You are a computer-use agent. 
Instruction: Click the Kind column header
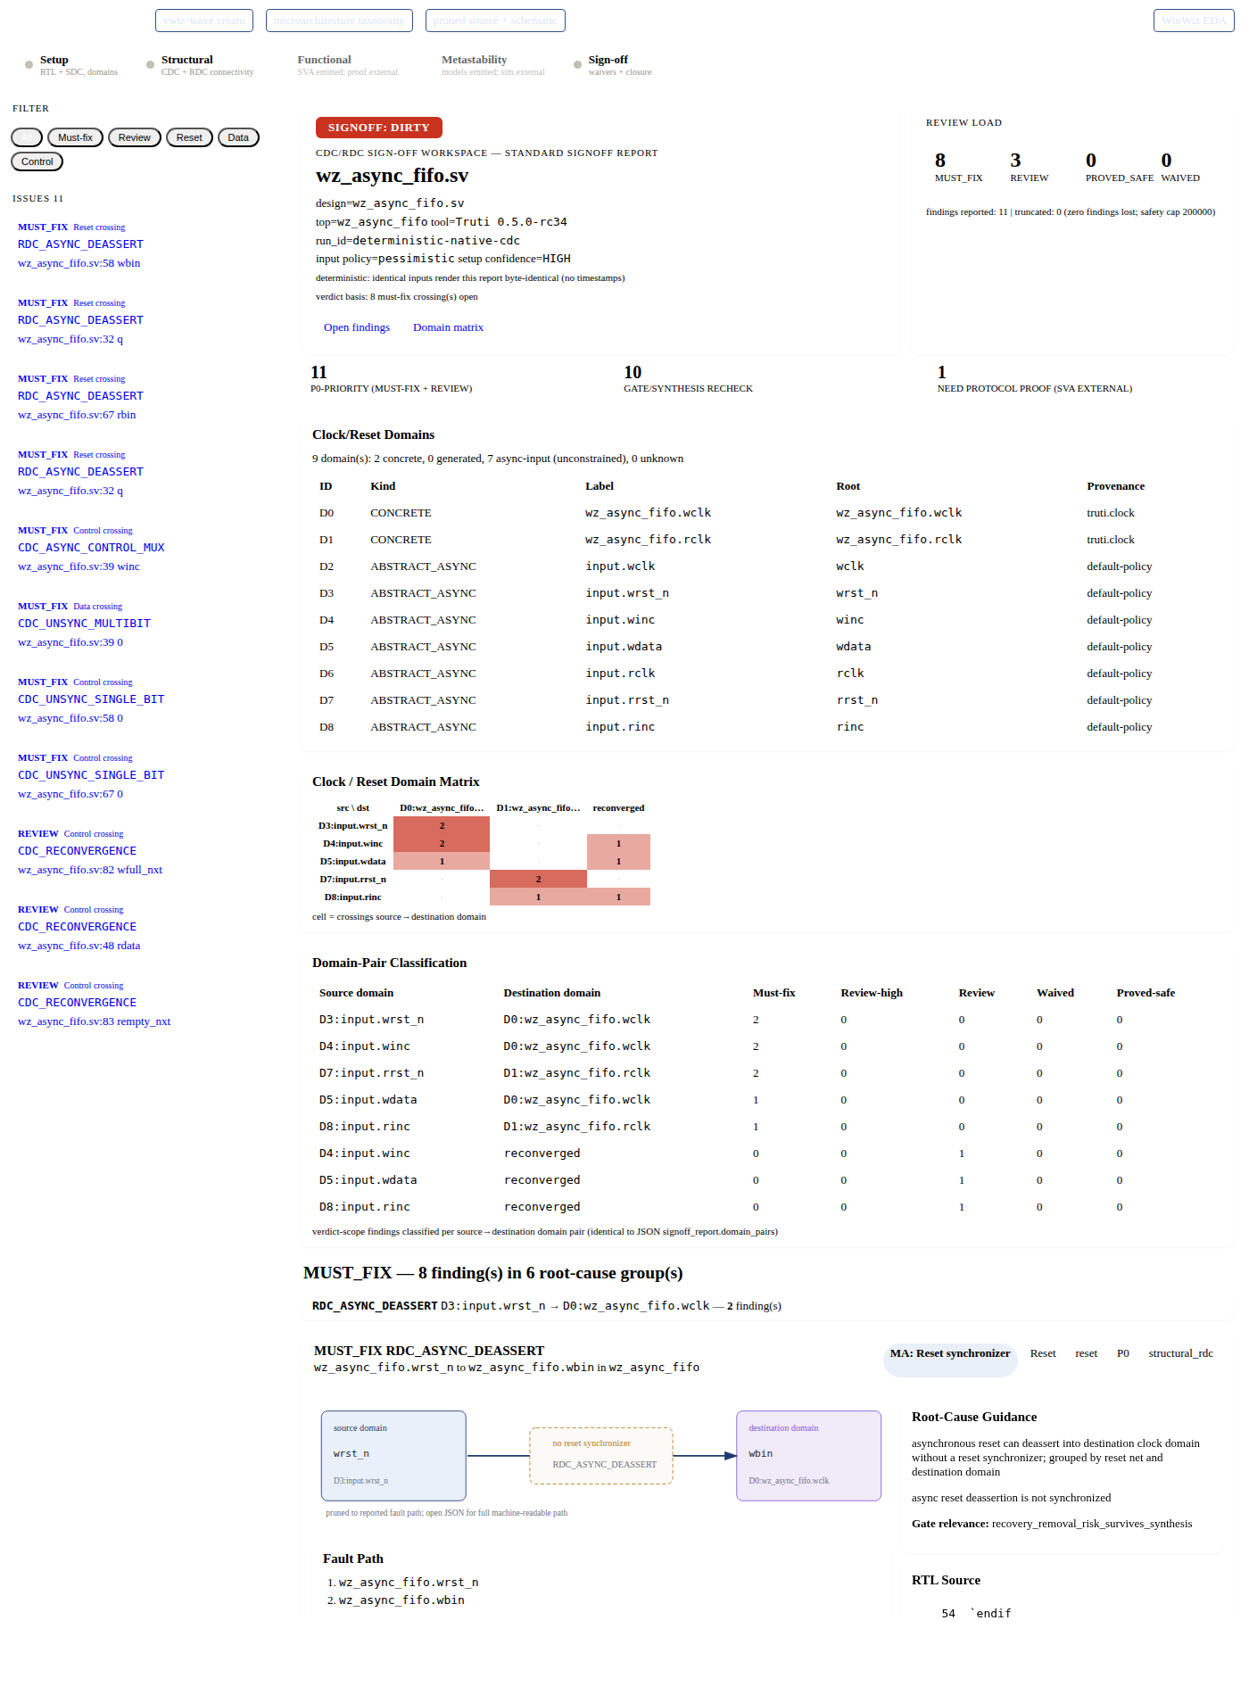click(x=383, y=486)
